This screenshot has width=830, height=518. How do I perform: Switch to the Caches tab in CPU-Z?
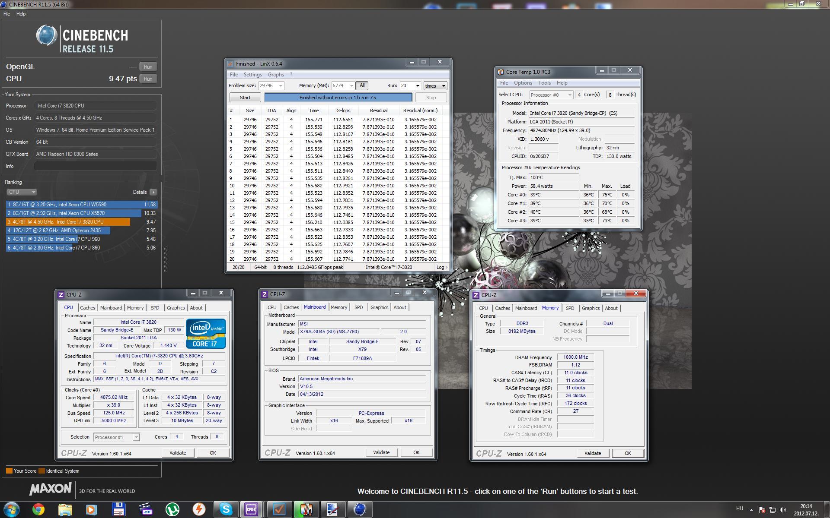tap(87, 308)
